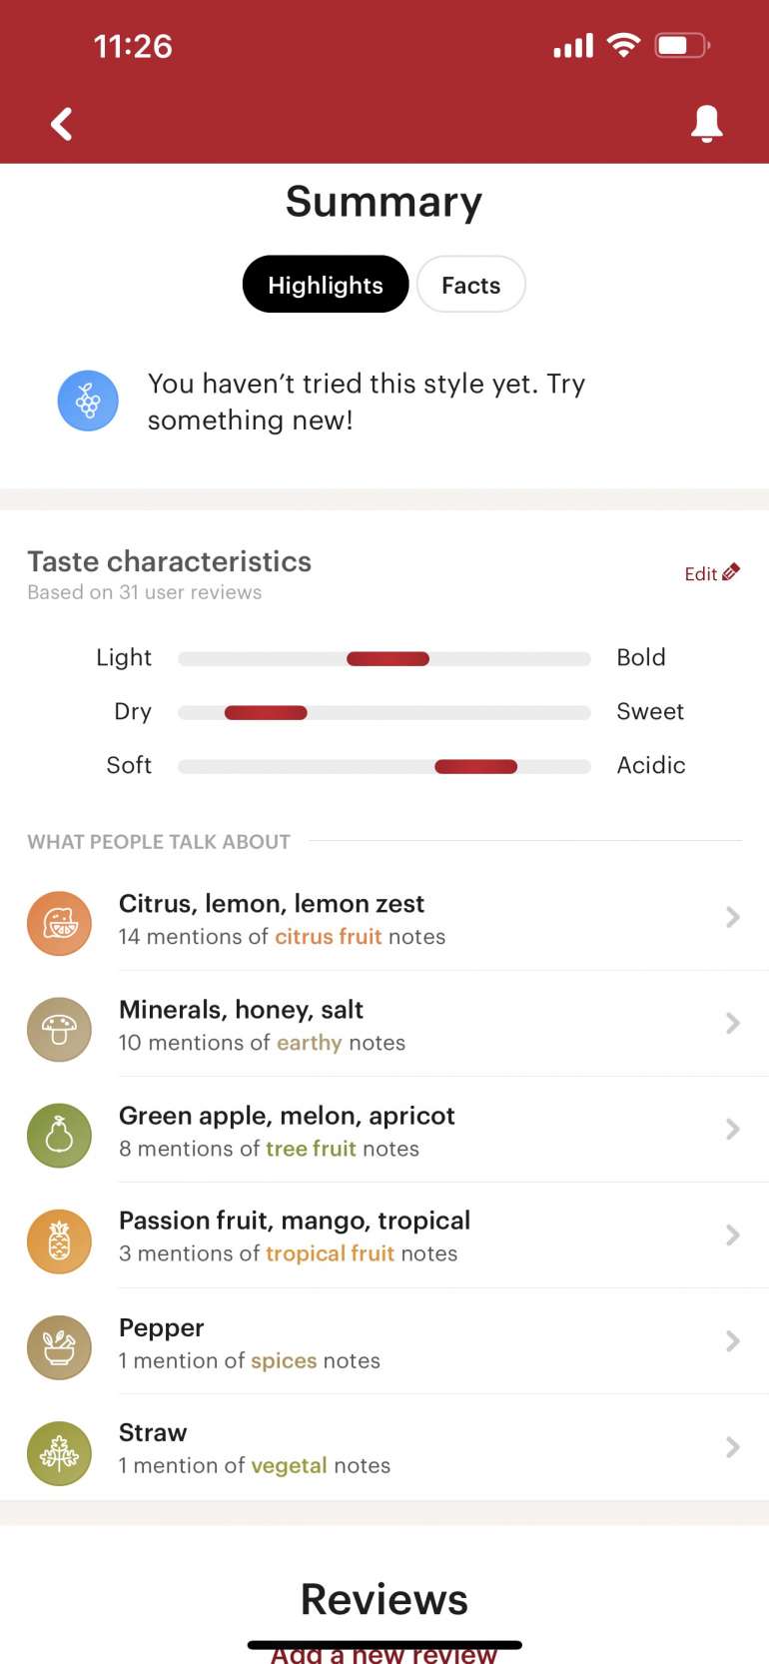Select the tropical fruit pineapple icon
Image resolution: width=769 pixels, height=1664 pixels.
tap(59, 1241)
